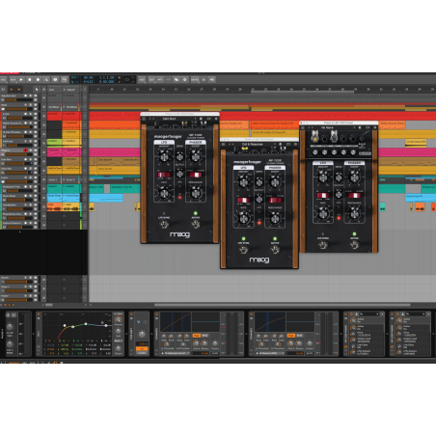Select the third EQ band node on curve
Image resolution: width=436 pixels, height=436 pixels.
click(86, 324)
